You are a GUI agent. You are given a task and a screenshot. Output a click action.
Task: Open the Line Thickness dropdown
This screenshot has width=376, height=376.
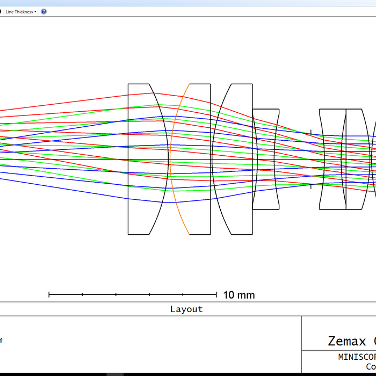(19, 12)
